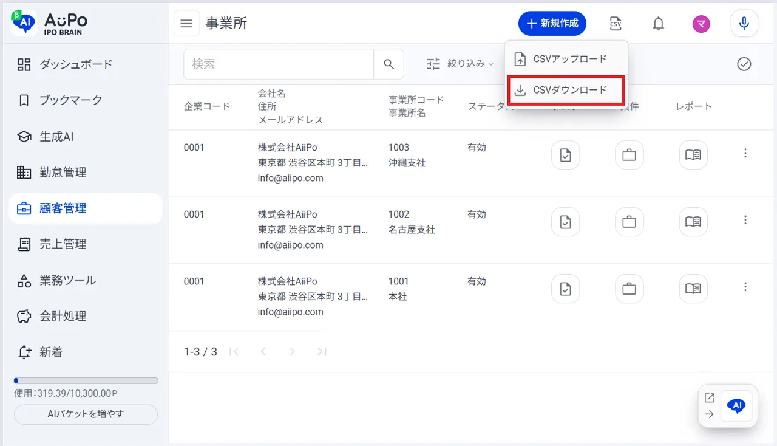Image resolution: width=777 pixels, height=446 pixels.
Task: Open 生成AI in sidebar
Action: [x=86, y=137]
